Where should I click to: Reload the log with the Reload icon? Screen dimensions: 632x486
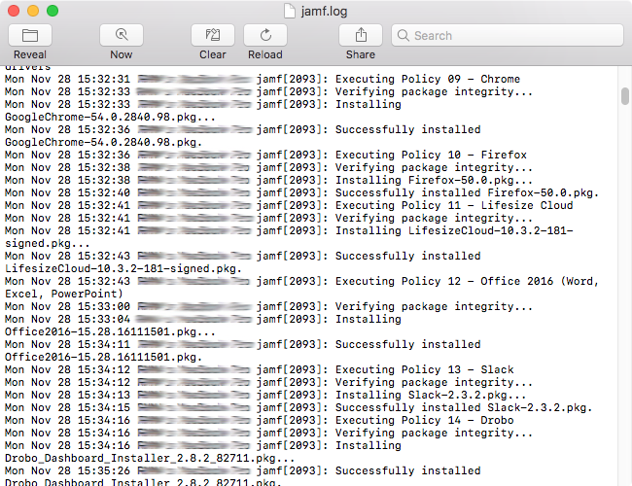pyautogui.click(x=265, y=35)
